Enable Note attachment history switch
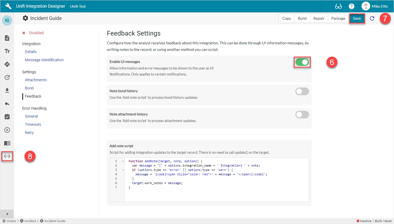 click(x=302, y=115)
